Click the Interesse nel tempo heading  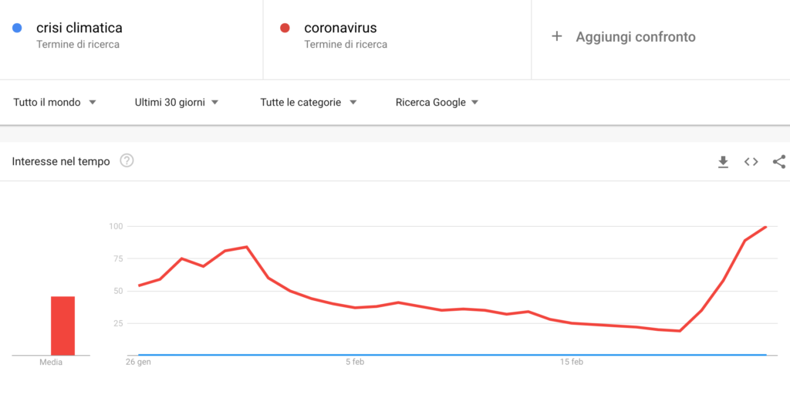coord(61,162)
